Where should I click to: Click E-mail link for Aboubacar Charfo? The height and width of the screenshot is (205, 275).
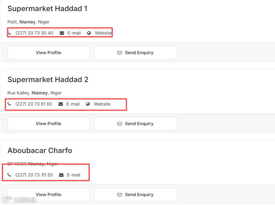point(74,175)
